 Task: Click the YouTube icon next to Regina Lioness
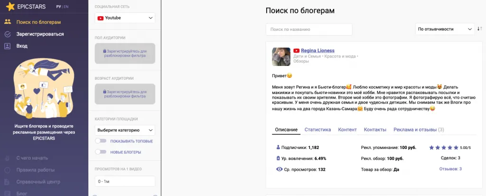tap(296, 51)
